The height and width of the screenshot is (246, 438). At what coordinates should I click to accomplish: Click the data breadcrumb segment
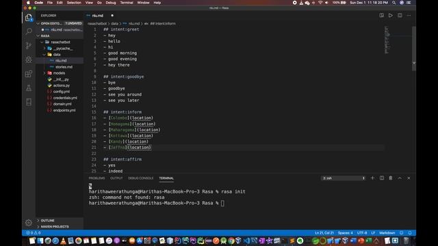tap(114, 24)
